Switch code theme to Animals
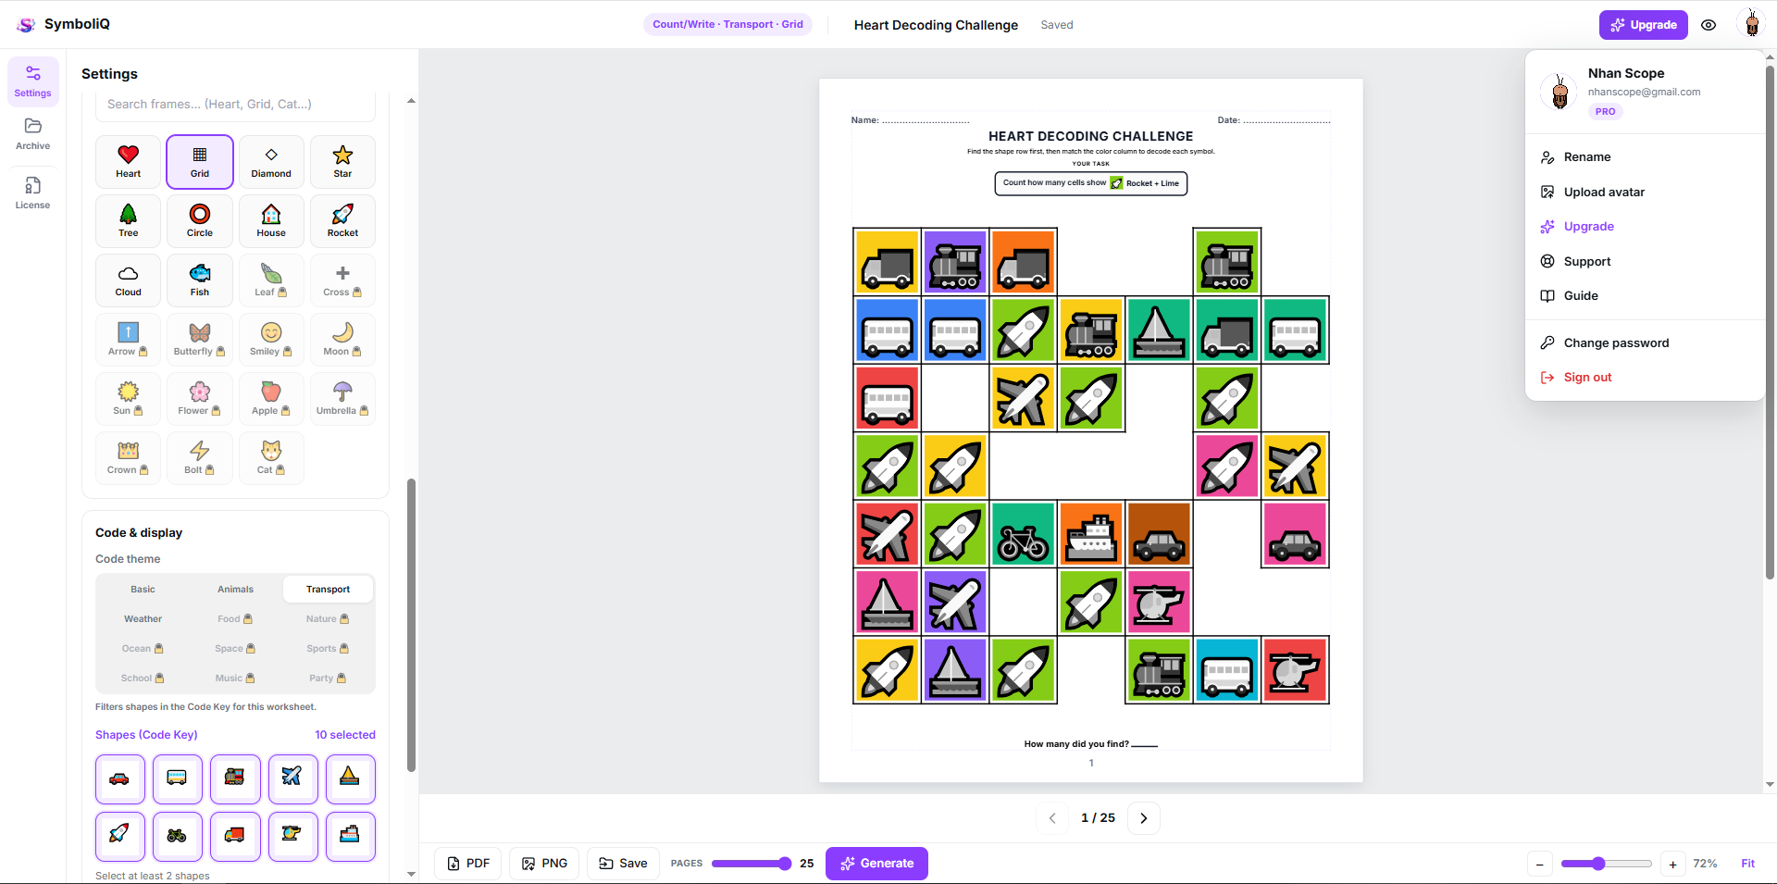The height and width of the screenshot is (884, 1777). [x=235, y=589]
